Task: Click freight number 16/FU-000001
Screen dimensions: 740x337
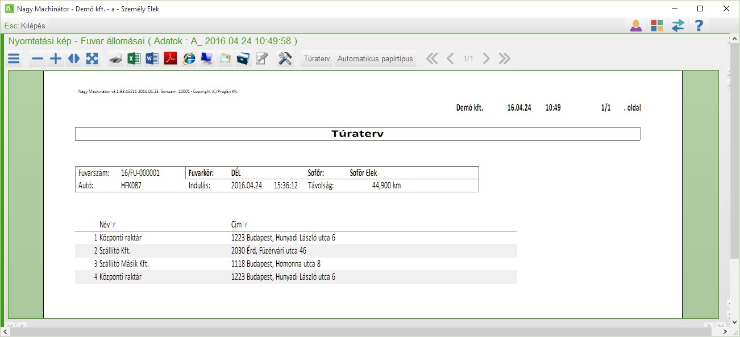Action: tap(140, 173)
